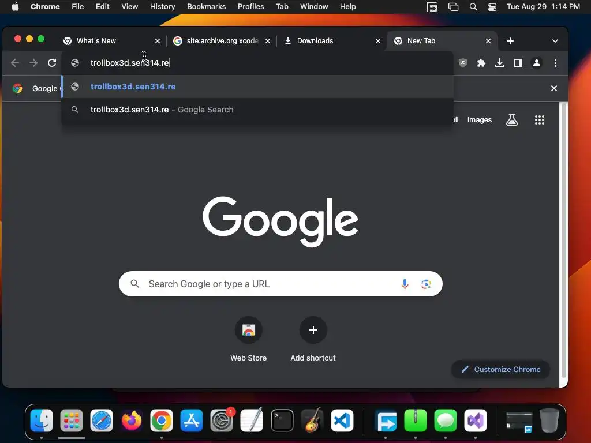Open a new tab with the plus button
This screenshot has height=443, width=591.
(x=510, y=41)
